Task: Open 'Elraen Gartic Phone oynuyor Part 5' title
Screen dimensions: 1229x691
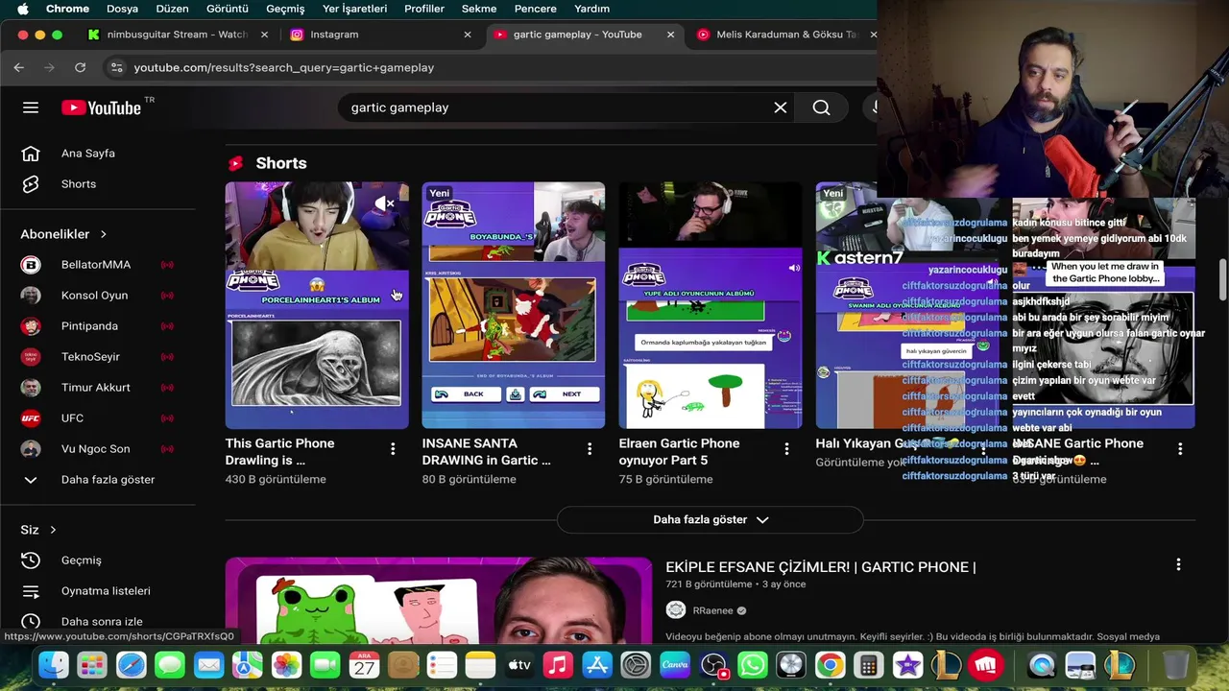Action: (679, 452)
